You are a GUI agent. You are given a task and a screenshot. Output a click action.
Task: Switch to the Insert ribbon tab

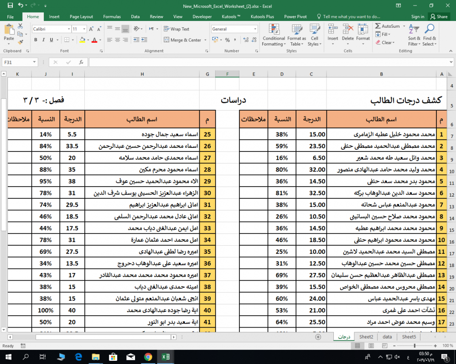[x=54, y=16]
